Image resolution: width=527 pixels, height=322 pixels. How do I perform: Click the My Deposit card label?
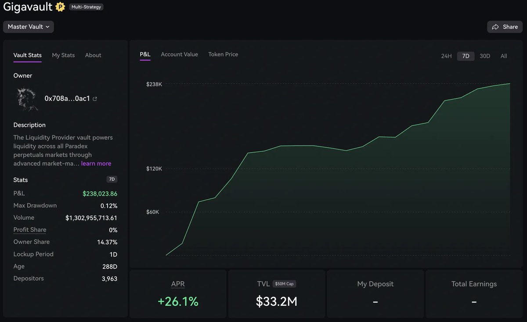point(375,284)
